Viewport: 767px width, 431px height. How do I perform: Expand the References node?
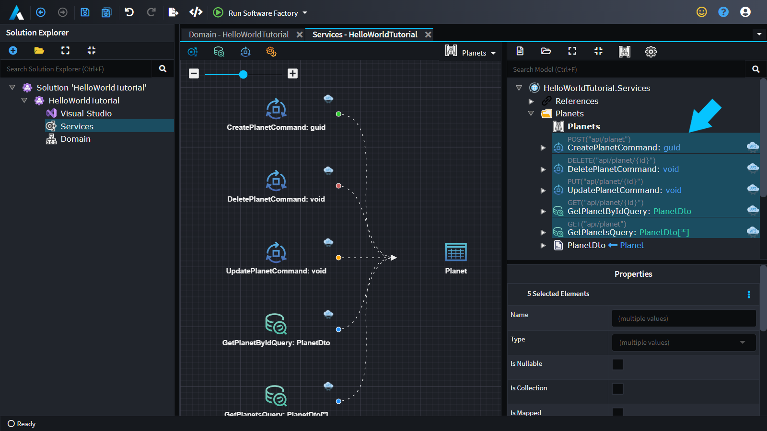click(x=531, y=101)
